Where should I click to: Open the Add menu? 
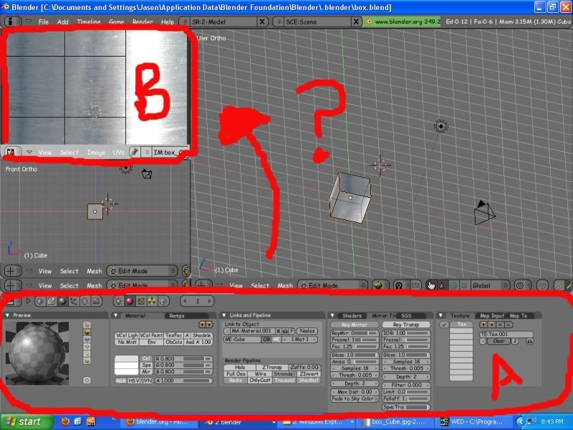click(63, 22)
